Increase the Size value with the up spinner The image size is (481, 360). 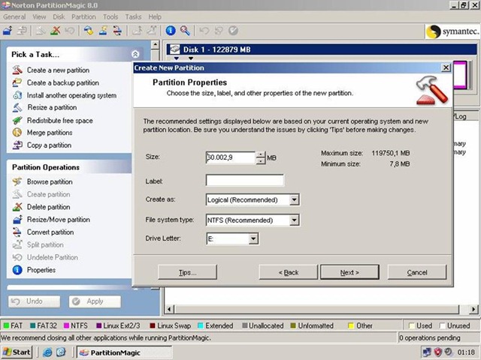pyautogui.click(x=261, y=154)
